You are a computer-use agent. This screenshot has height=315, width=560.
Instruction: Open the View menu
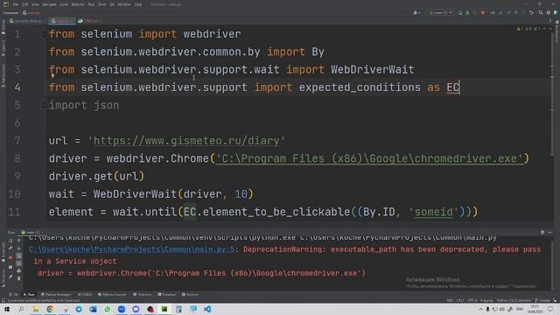[35, 4]
